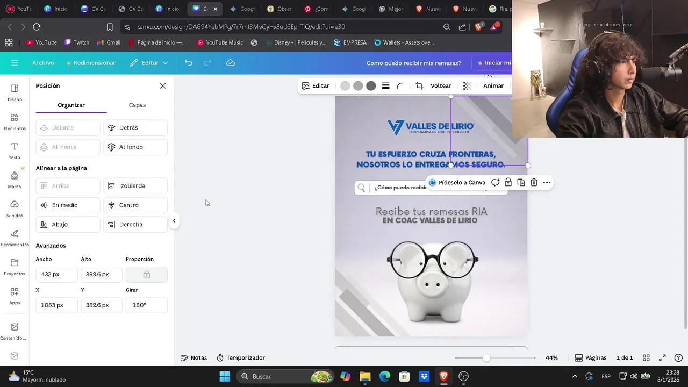688x387 pixels.
Task: Open Texto panel in sidebar
Action: pyautogui.click(x=15, y=151)
